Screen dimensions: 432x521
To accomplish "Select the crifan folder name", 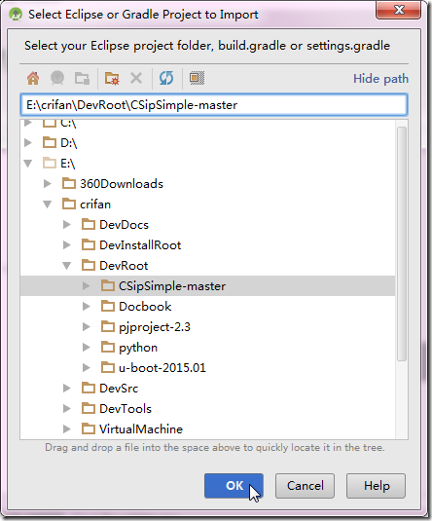I will point(95,204).
